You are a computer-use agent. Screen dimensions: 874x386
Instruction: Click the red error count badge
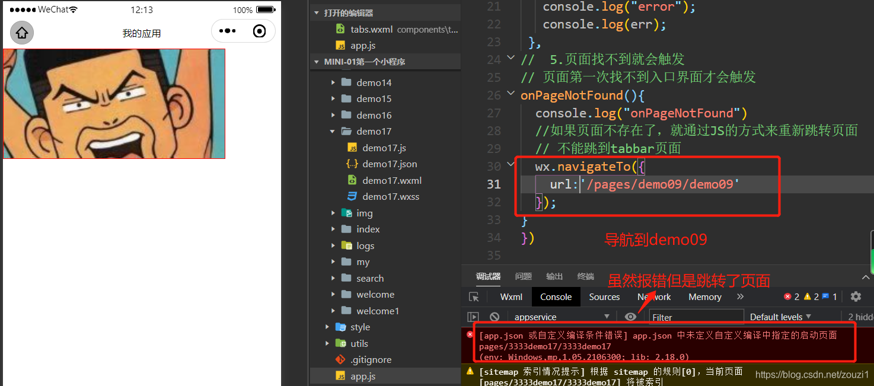(x=792, y=296)
